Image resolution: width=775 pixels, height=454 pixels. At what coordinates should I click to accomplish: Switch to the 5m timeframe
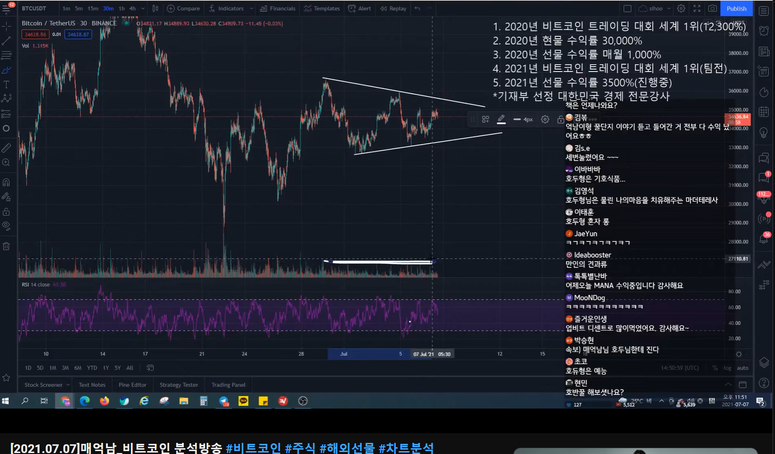click(79, 8)
